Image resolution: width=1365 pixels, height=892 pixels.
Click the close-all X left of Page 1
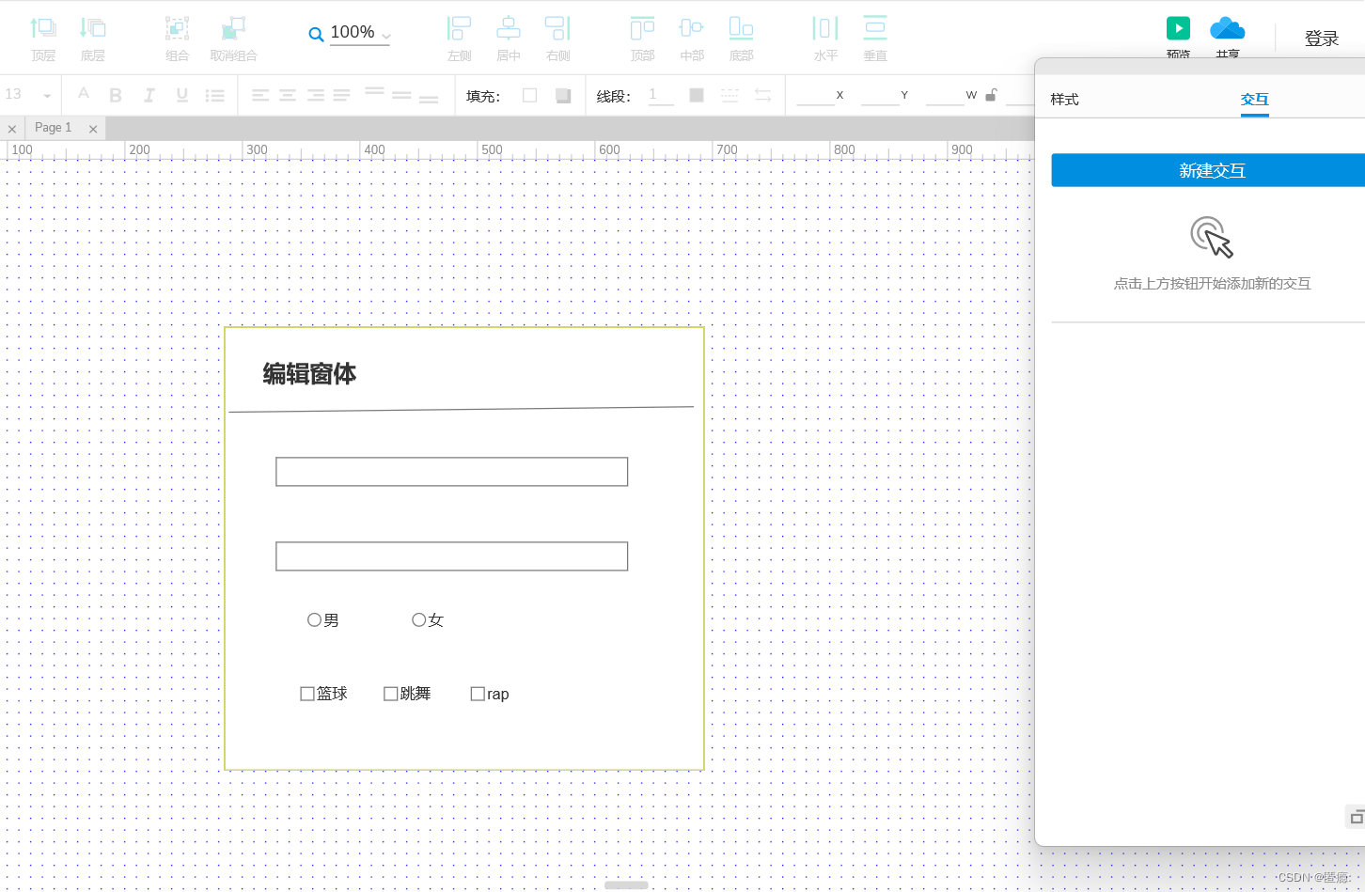[x=11, y=129]
